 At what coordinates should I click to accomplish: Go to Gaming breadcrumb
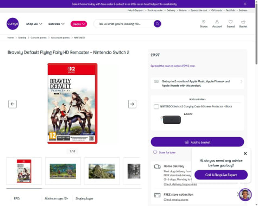[x=22, y=37]
